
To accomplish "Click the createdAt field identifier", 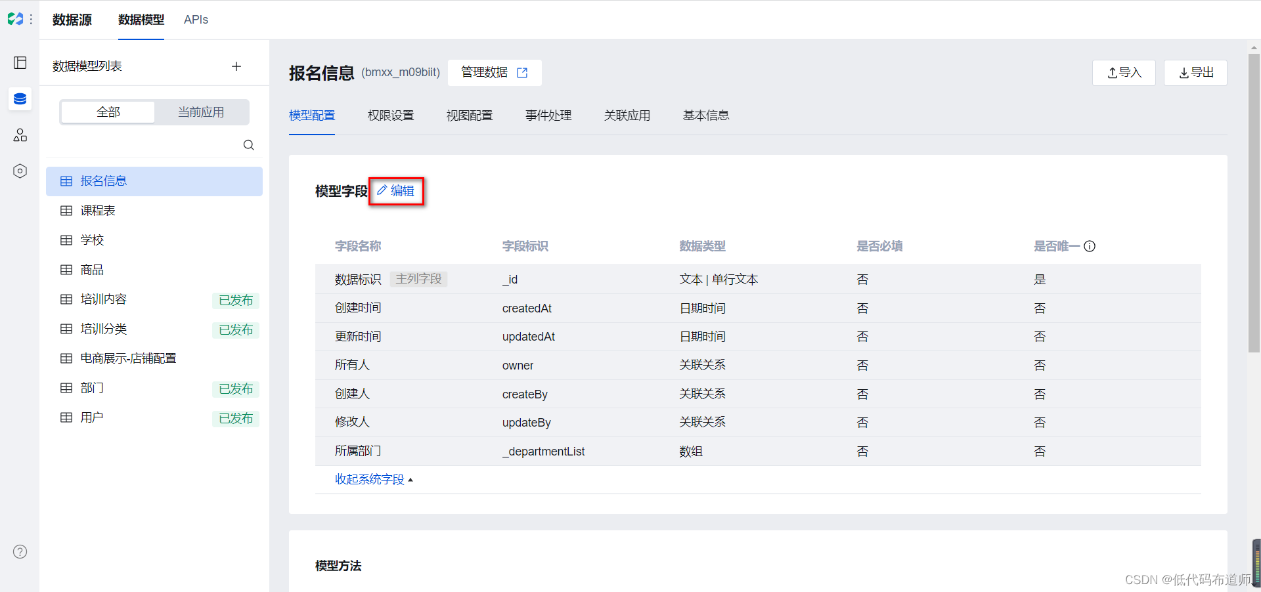I will (527, 308).
